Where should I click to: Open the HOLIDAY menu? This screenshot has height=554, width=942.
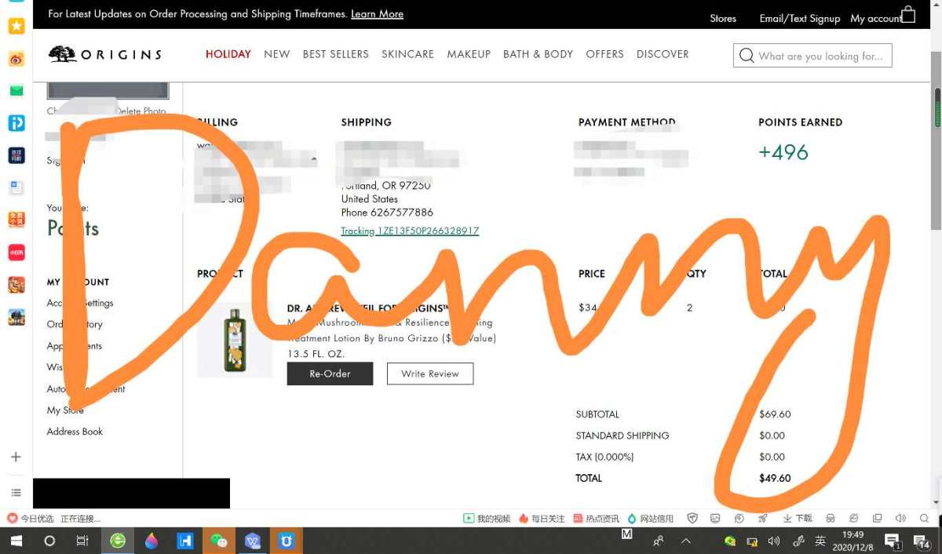pyautogui.click(x=228, y=54)
